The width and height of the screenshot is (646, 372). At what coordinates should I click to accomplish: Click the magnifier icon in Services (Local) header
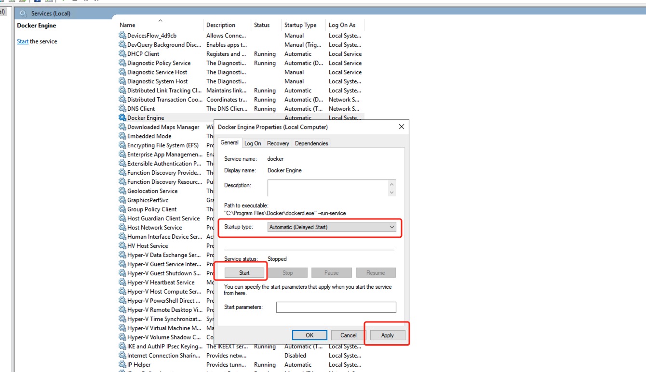tap(23, 13)
